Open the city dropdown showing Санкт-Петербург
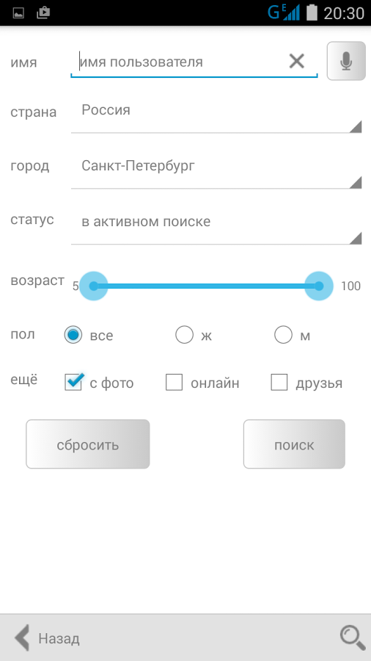This screenshot has width=371, height=661. [216, 170]
